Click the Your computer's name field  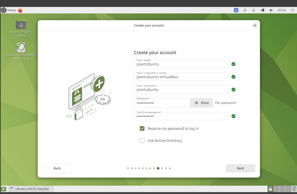point(181,77)
